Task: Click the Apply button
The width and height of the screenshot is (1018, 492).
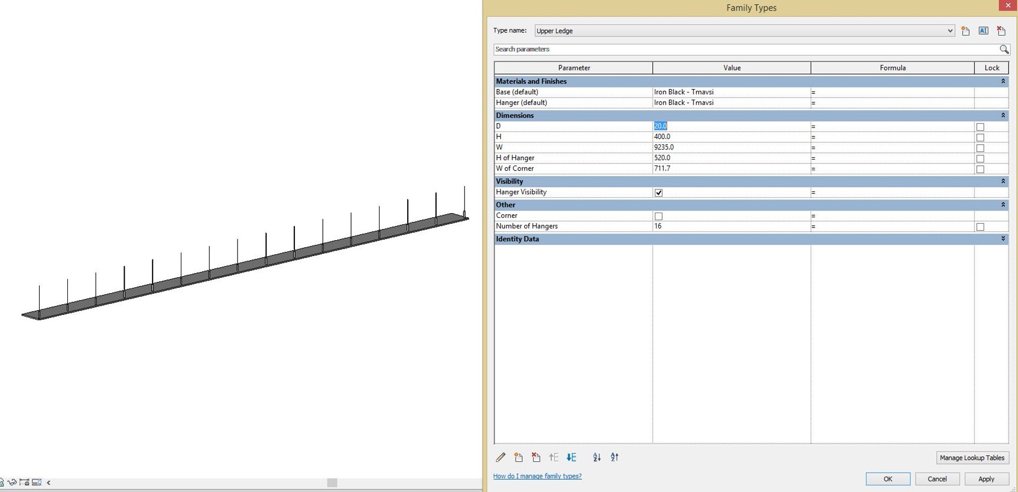Action: 986,479
